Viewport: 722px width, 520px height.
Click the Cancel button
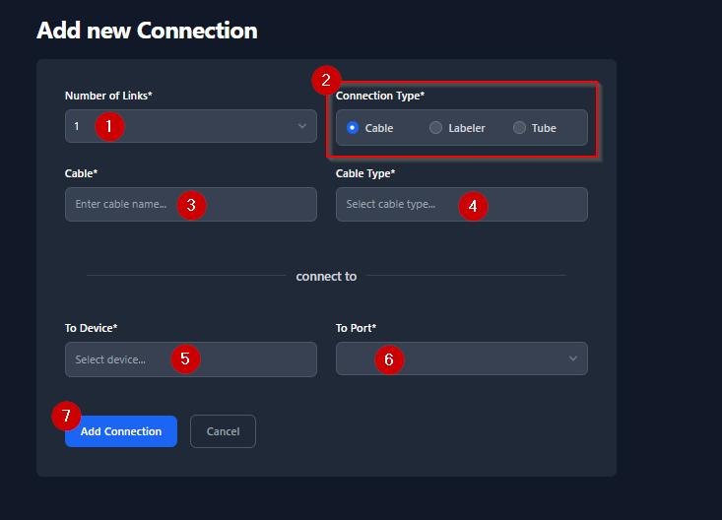223,431
